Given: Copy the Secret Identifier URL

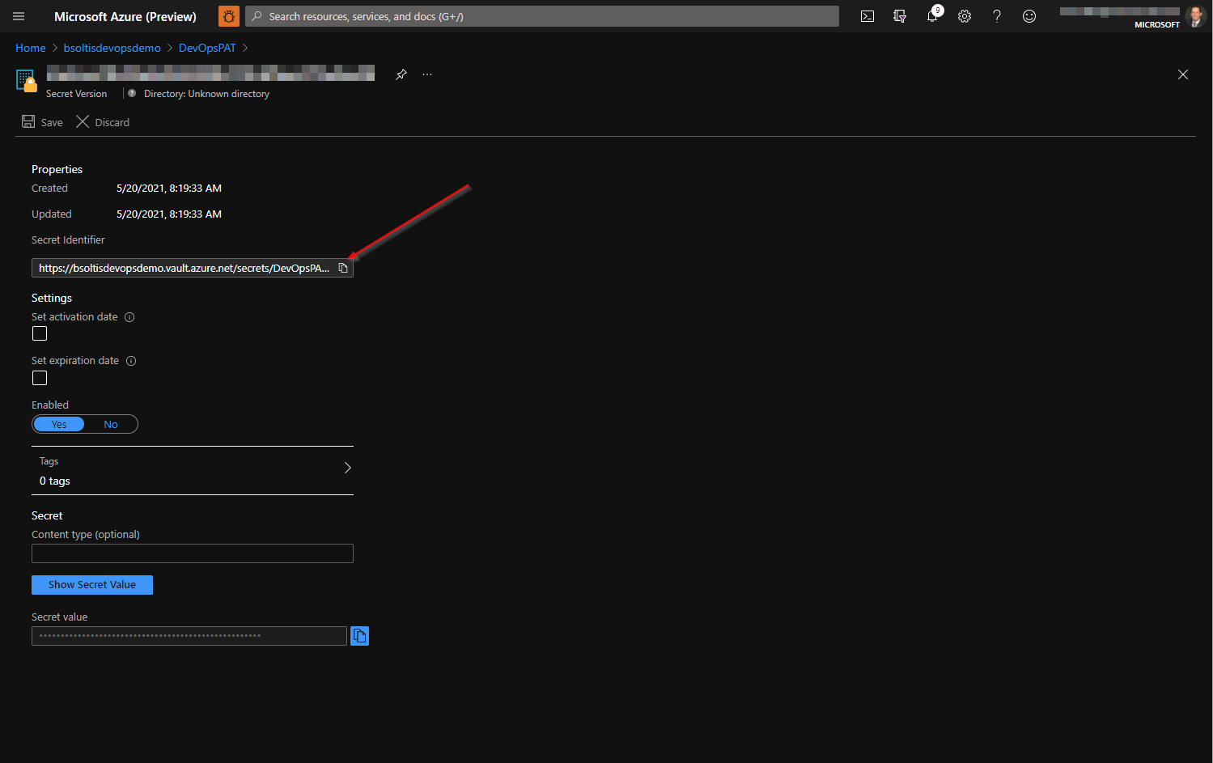Looking at the screenshot, I should (343, 268).
